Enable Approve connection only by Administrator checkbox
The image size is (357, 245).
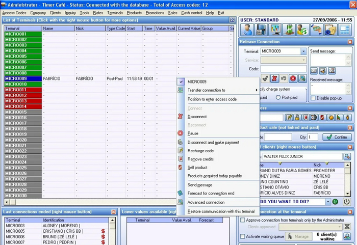pyautogui.click(x=243, y=220)
